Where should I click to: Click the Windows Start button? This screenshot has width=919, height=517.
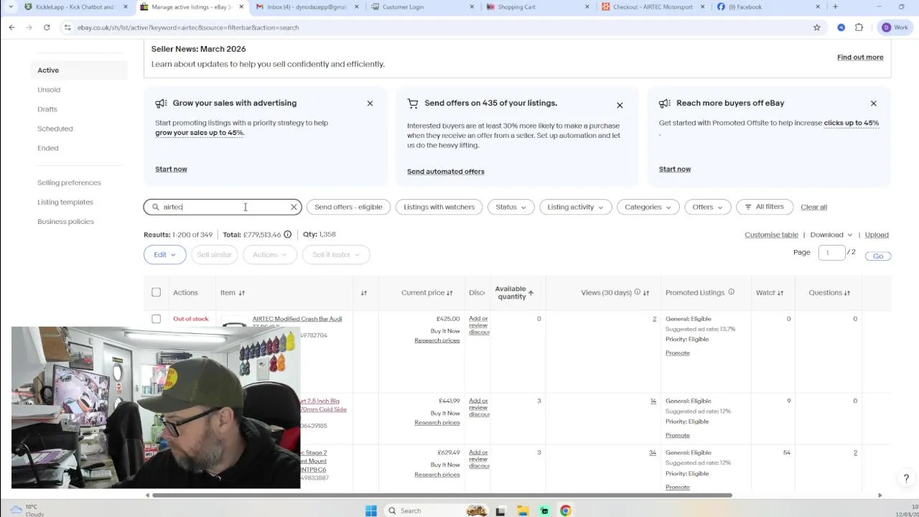tap(371, 511)
